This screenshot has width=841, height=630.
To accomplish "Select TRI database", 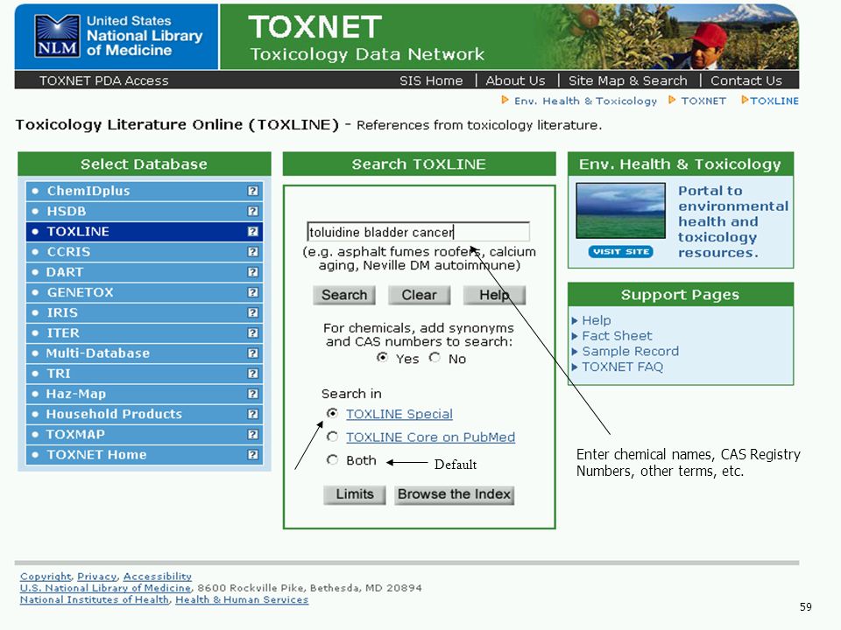I will 145,374.
